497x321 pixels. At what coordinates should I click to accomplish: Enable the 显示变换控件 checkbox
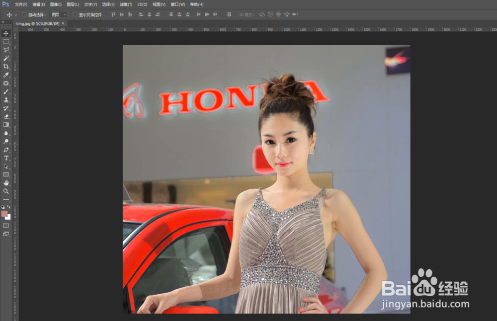coord(75,14)
